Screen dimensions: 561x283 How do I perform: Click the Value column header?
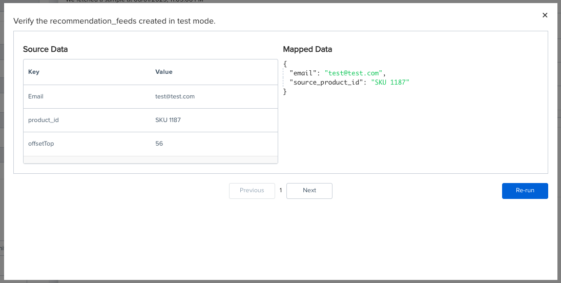(164, 72)
